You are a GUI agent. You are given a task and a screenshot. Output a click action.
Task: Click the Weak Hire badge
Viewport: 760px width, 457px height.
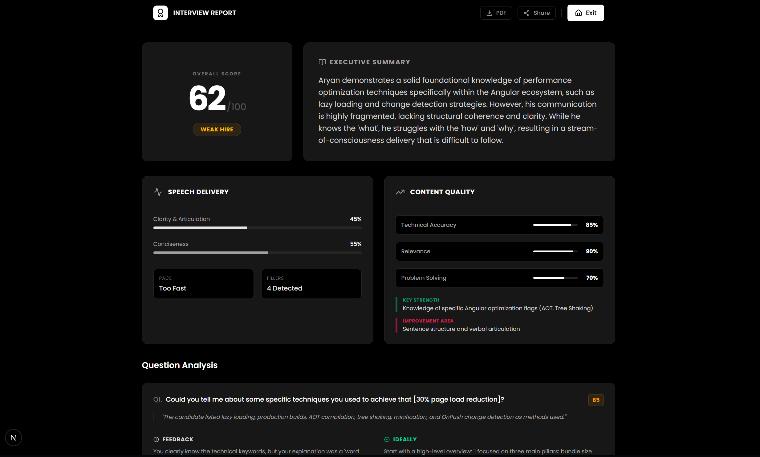(217, 130)
